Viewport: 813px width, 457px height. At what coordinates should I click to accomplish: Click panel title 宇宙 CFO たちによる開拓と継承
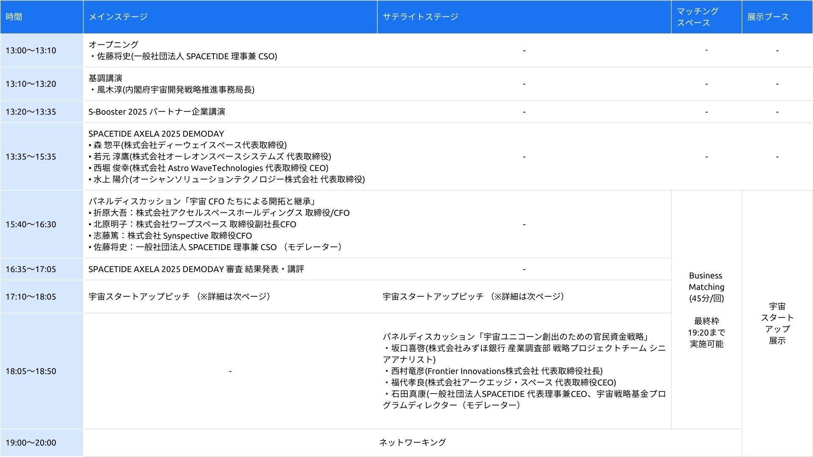tap(202, 201)
